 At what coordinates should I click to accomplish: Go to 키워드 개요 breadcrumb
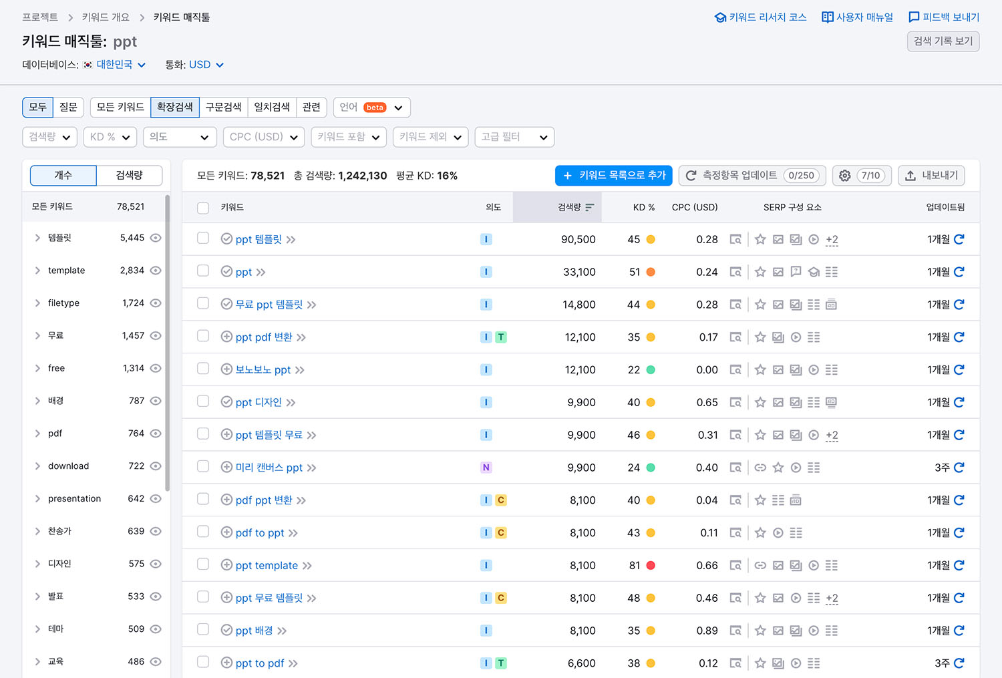106,17
